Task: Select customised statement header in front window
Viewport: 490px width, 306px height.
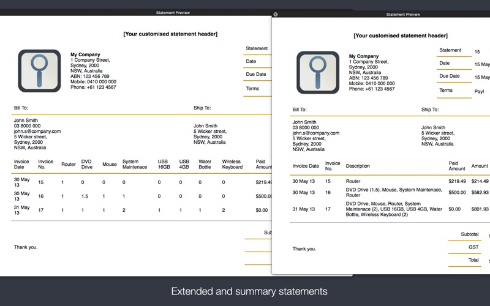Action: click(x=401, y=35)
